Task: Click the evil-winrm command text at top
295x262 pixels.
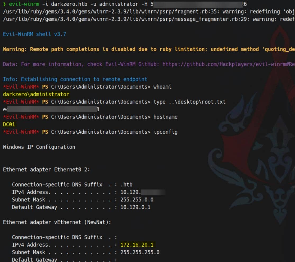Action: coord(24,4)
